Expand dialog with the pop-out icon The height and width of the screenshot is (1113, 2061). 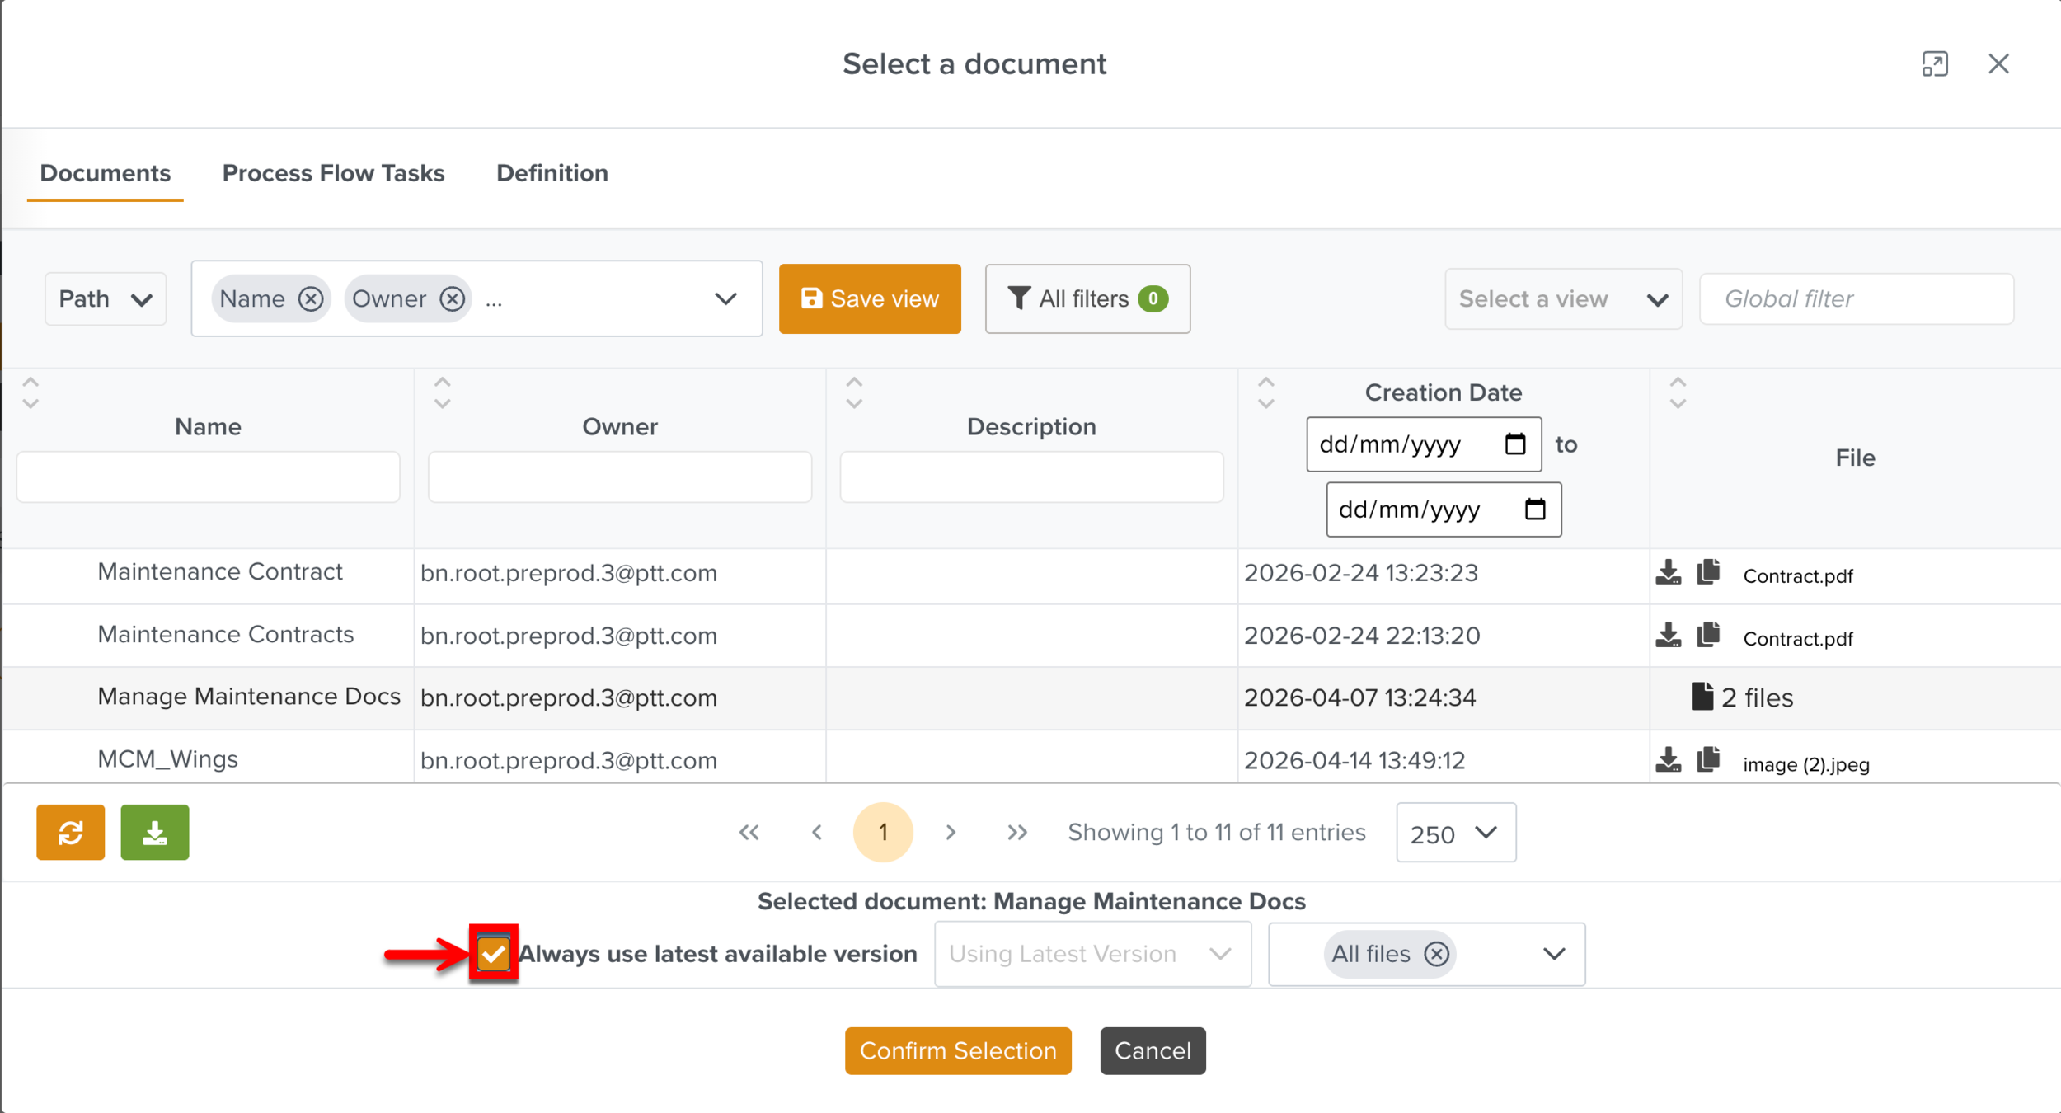click(1934, 63)
